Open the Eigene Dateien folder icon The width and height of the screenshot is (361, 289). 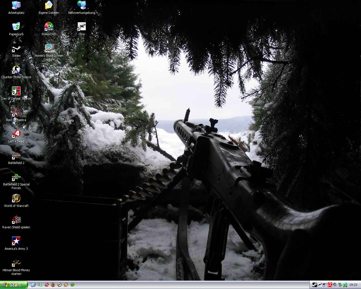[x=49, y=8]
